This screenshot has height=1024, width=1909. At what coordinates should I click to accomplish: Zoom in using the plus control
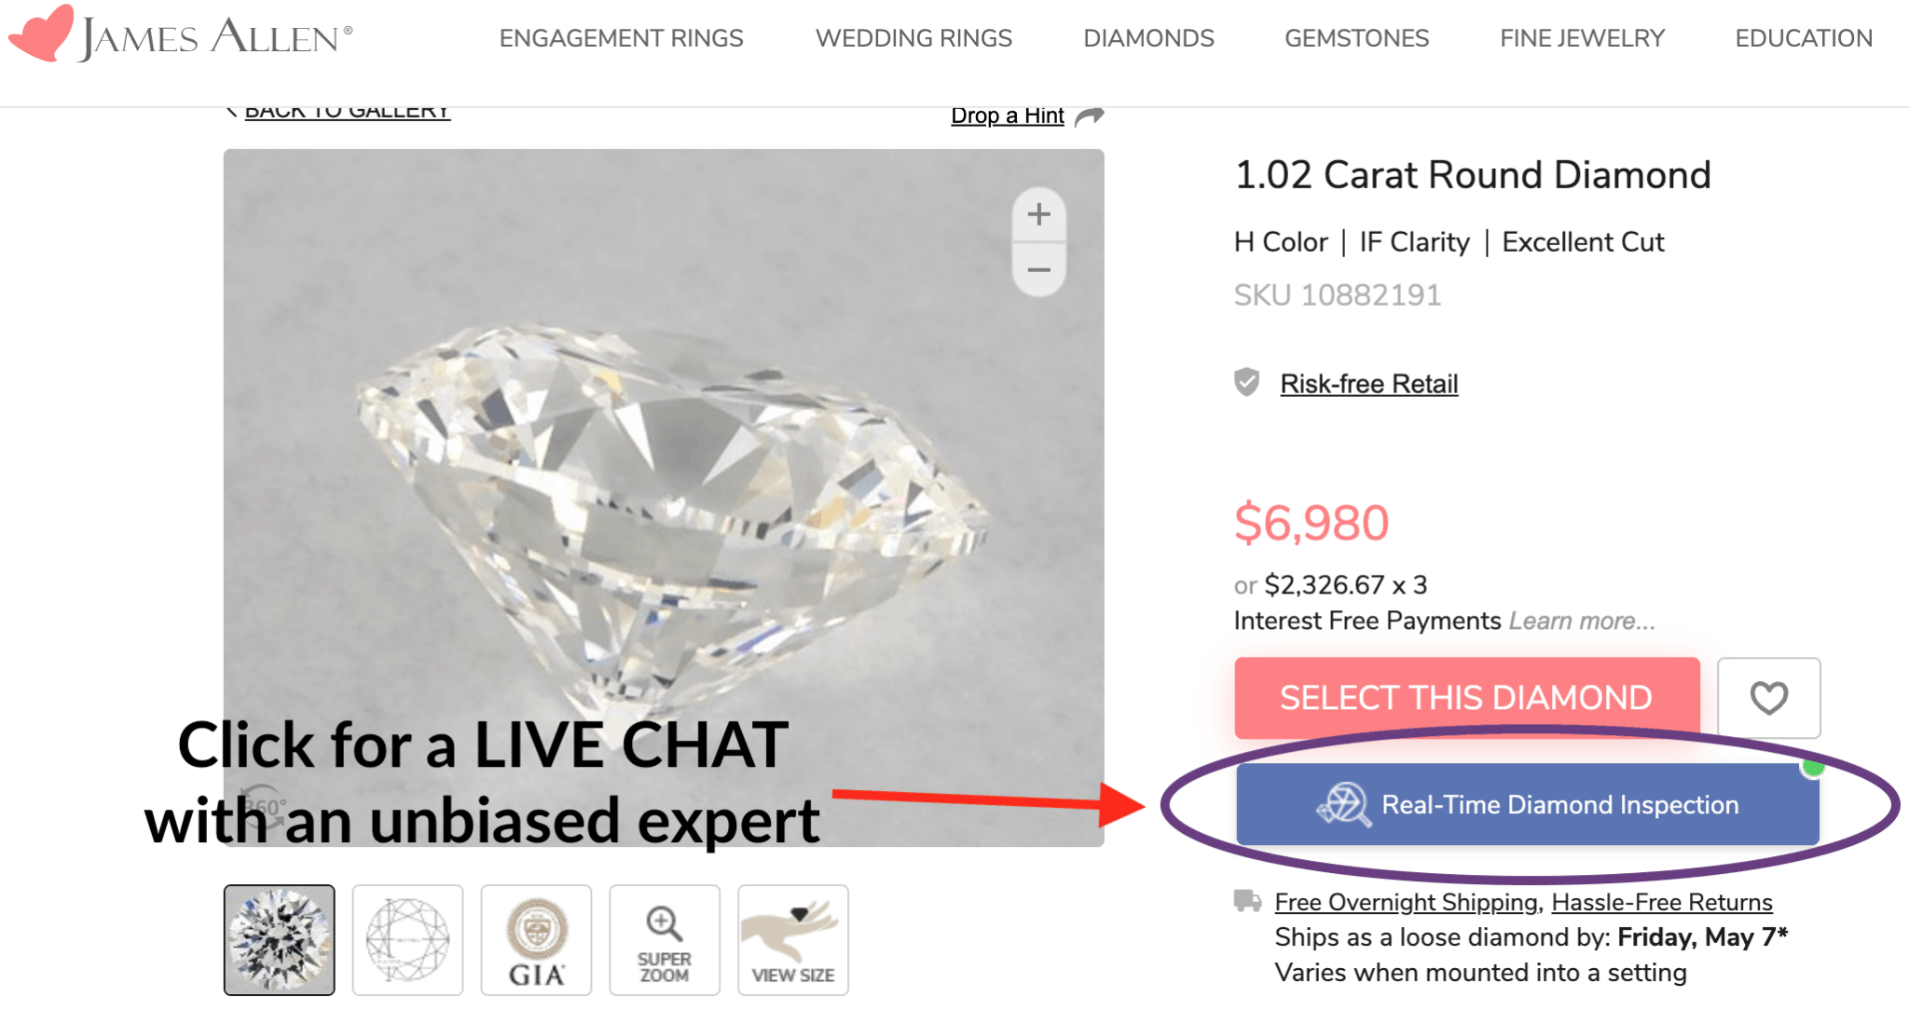(1038, 215)
